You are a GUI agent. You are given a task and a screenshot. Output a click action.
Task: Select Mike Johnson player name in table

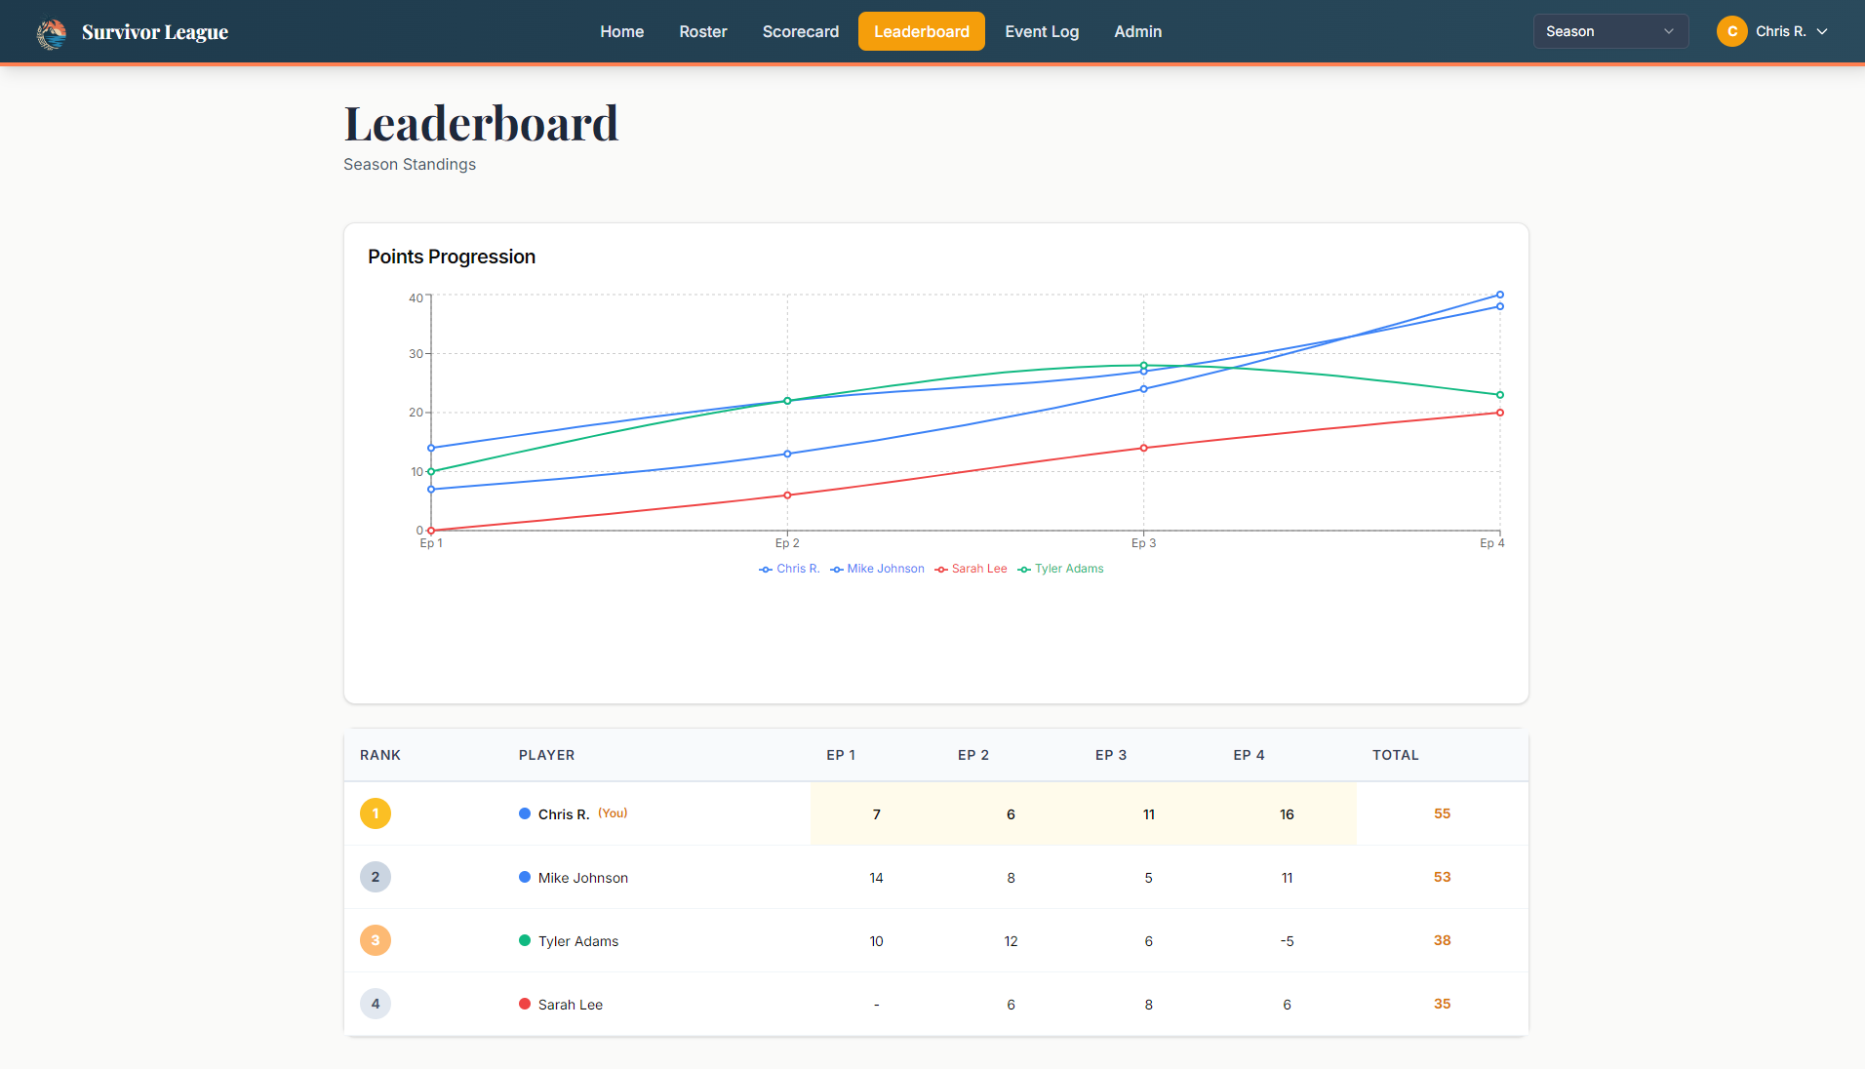tap(583, 878)
